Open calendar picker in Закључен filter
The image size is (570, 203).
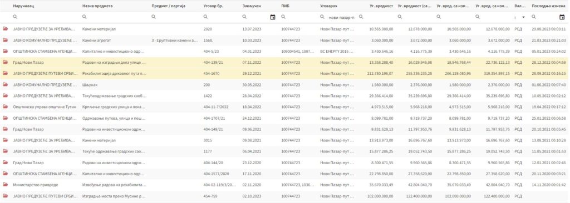click(x=273, y=17)
